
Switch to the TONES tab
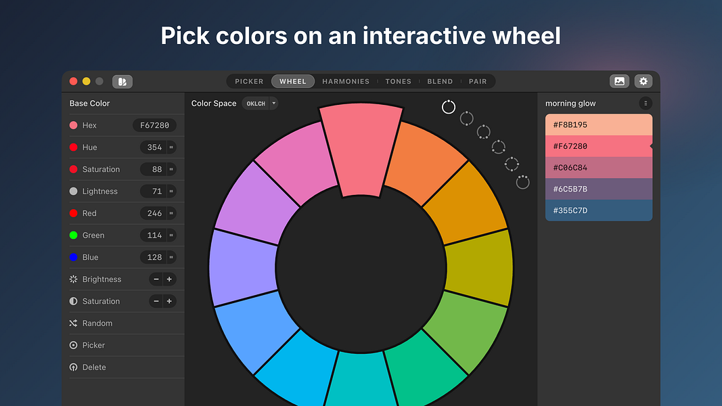pyautogui.click(x=399, y=81)
